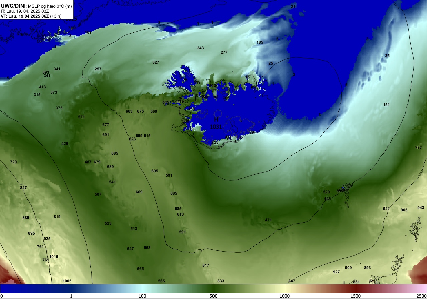The image size is (427, 299).
Task: Click the 909 height value
Action: coord(348,268)
